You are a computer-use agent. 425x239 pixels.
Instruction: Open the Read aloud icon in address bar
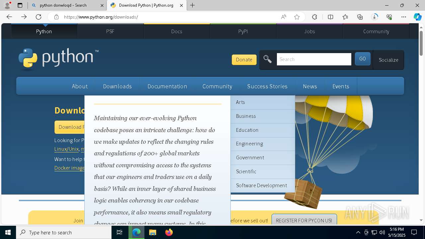(284, 17)
